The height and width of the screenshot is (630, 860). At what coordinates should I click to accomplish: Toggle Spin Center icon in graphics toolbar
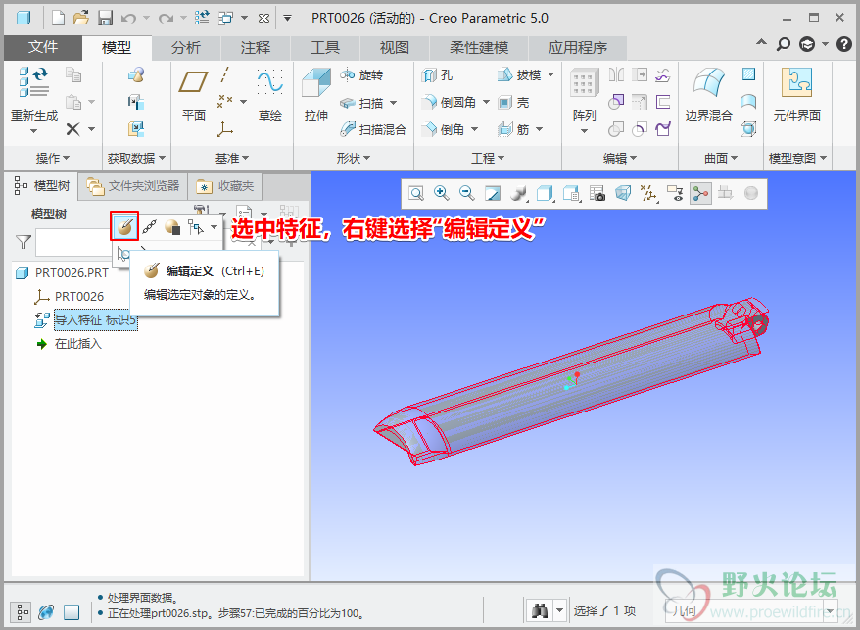coord(700,193)
